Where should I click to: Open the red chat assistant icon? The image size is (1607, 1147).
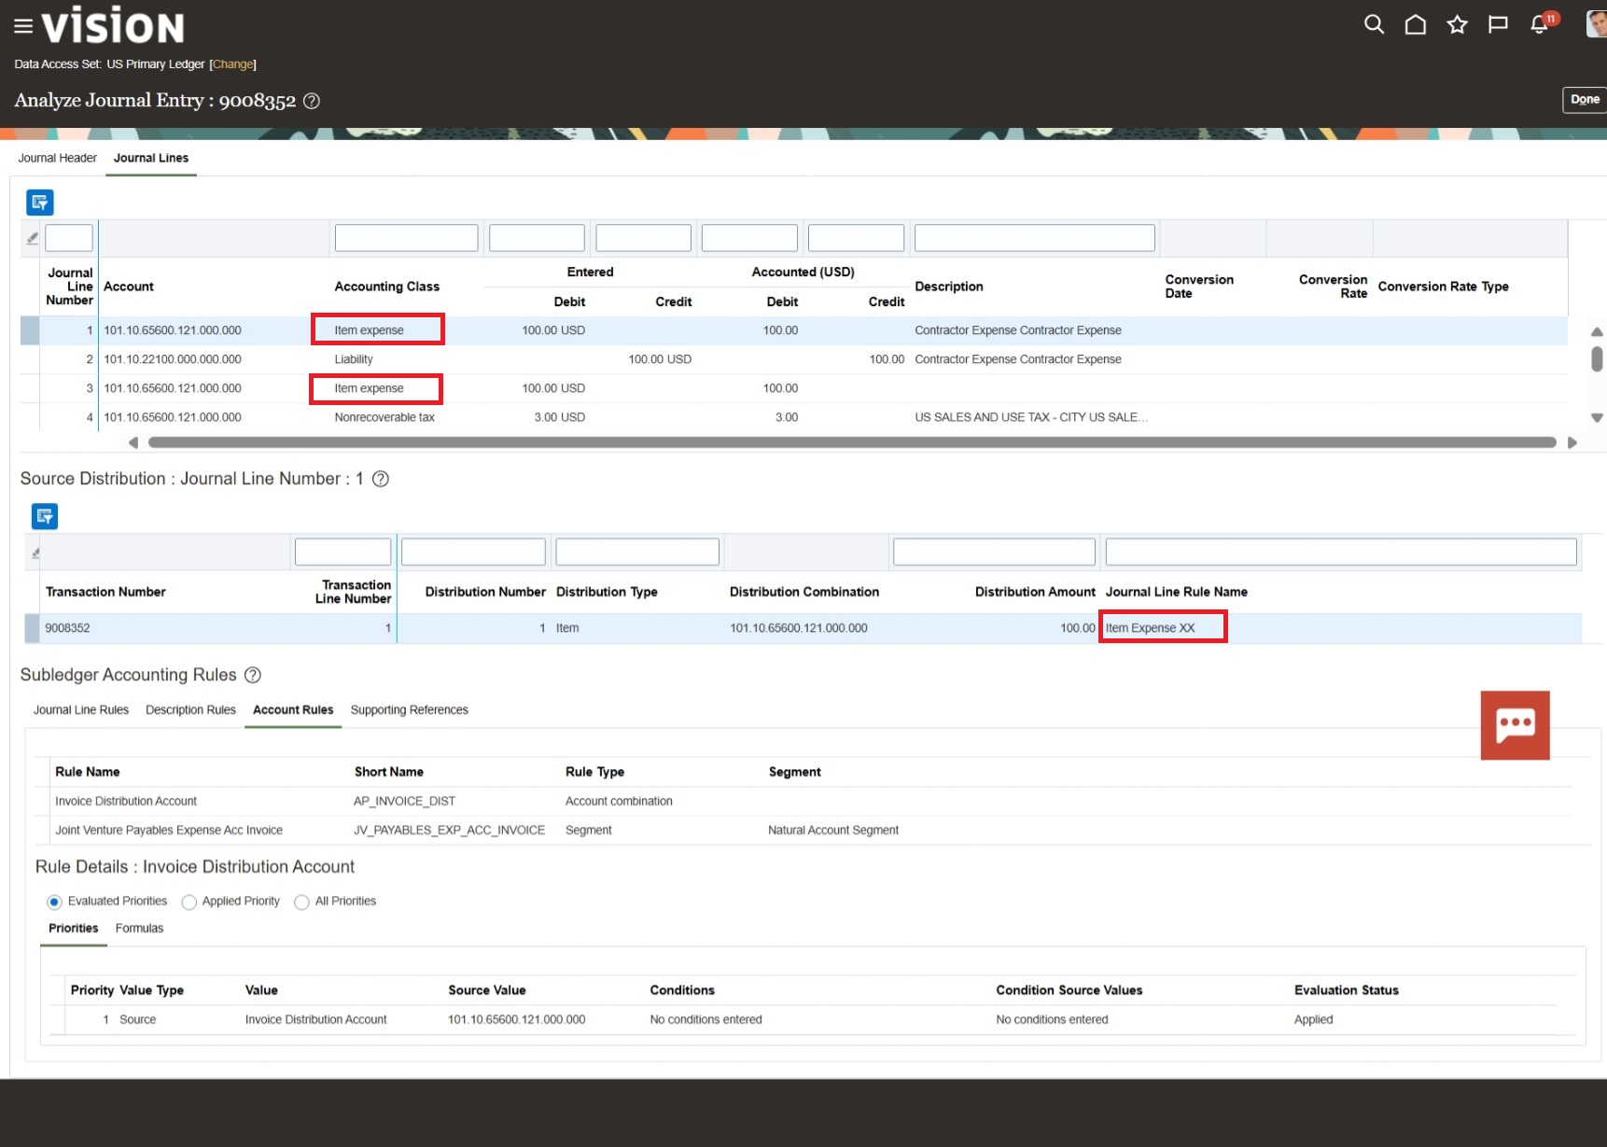coord(1515,725)
